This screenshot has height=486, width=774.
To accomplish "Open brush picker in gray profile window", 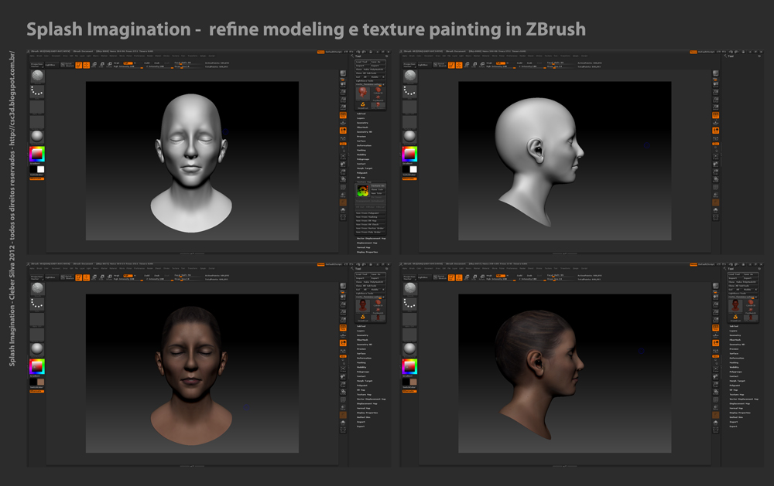I will coord(410,76).
